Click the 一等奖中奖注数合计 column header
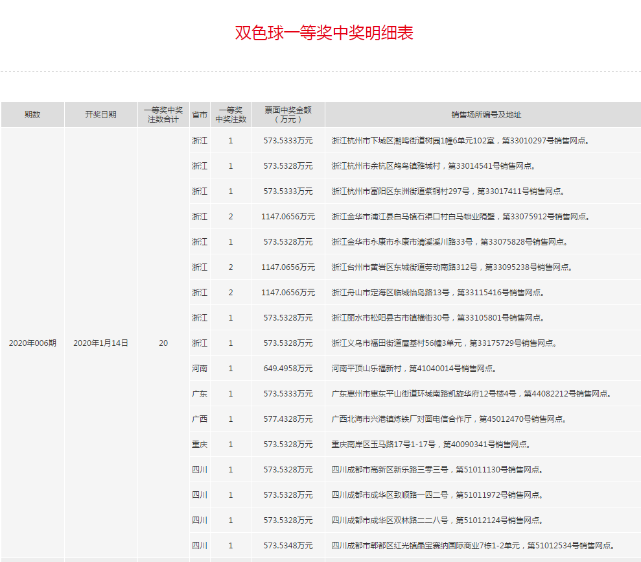Image resolution: width=641 pixels, height=562 pixels. [x=163, y=114]
